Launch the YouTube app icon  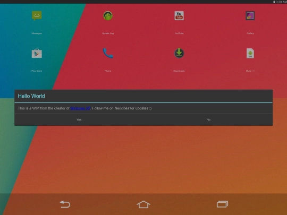[x=179, y=16]
